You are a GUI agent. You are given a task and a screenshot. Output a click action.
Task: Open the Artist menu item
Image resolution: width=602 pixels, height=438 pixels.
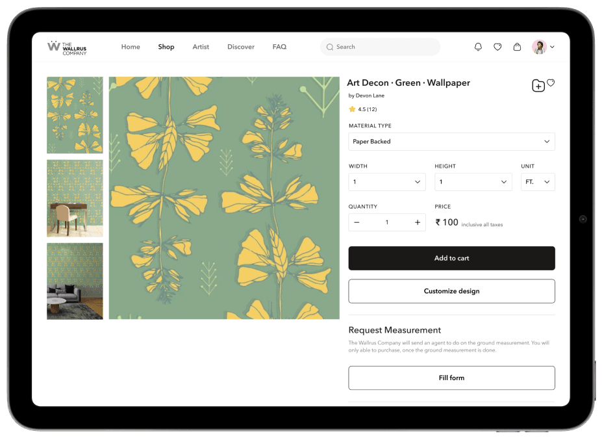point(201,47)
